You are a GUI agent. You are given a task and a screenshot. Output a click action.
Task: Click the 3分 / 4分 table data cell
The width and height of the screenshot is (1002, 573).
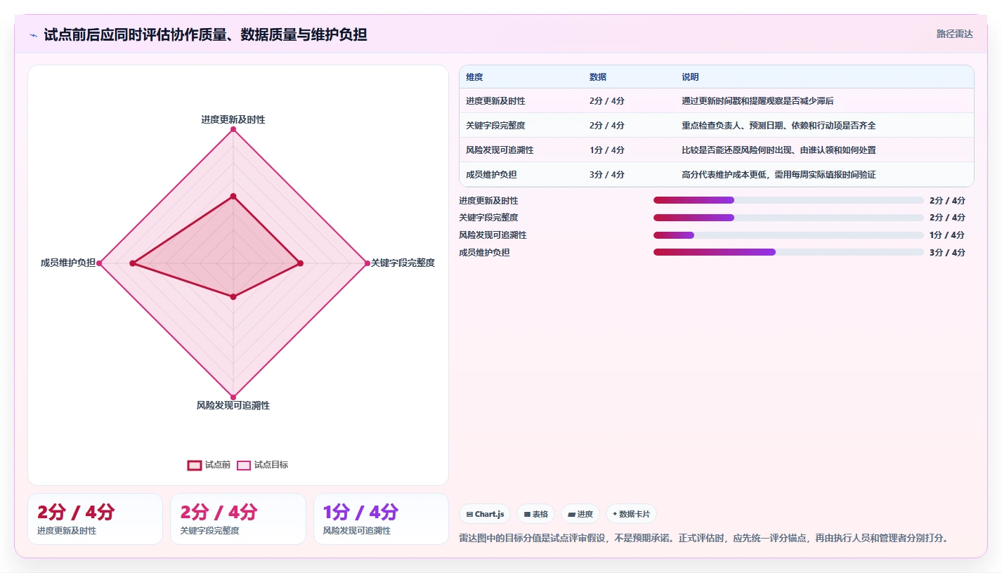coord(607,175)
